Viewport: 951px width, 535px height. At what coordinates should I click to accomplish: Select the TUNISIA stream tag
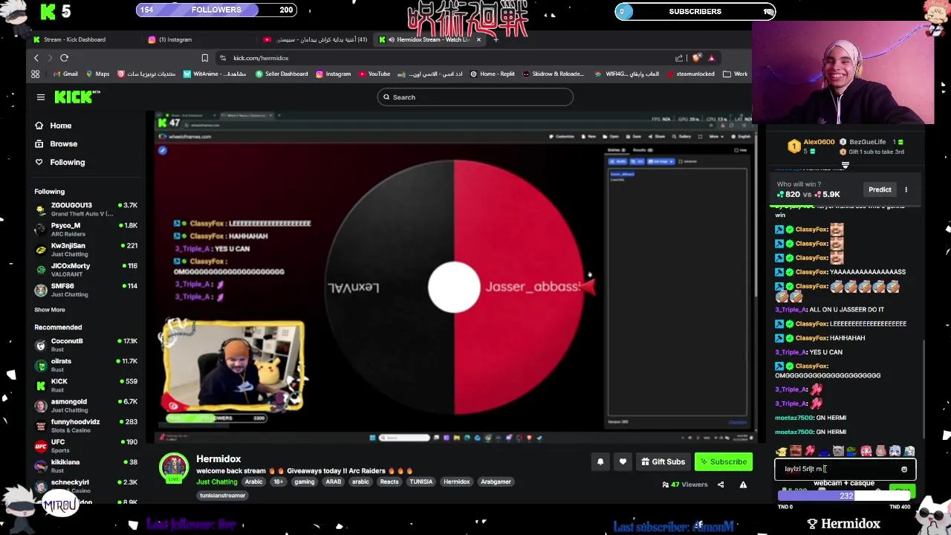click(421, 482)
